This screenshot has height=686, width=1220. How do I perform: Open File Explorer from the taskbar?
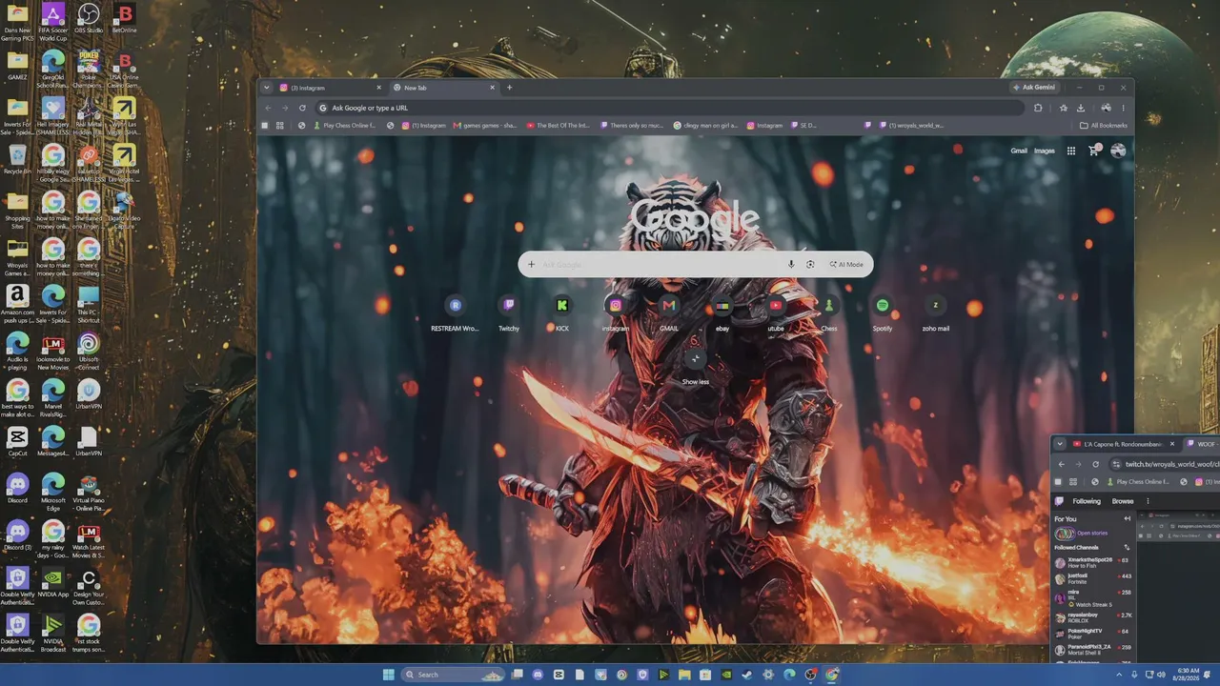pyautogui.click(x=684, y=675)
